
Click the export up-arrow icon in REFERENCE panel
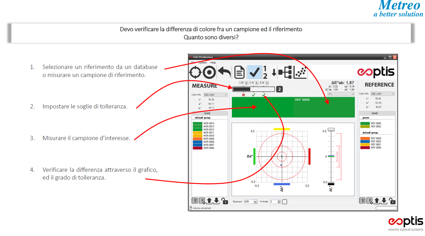click(376, 201)
